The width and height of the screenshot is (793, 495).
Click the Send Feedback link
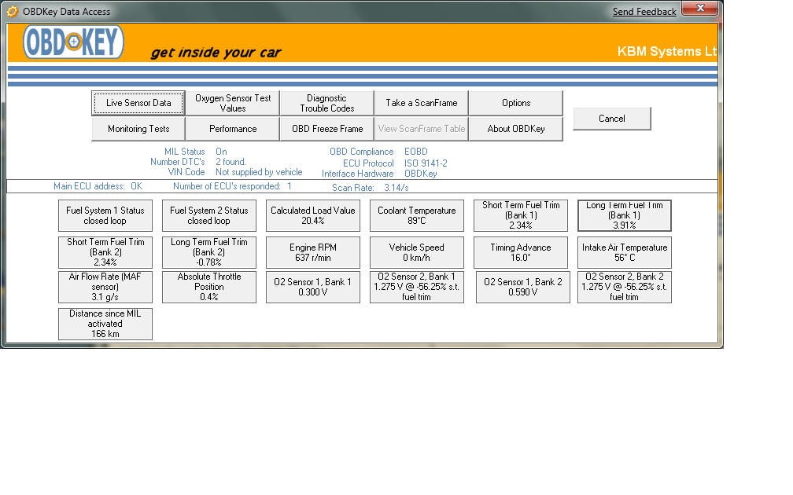click(644, 12)
